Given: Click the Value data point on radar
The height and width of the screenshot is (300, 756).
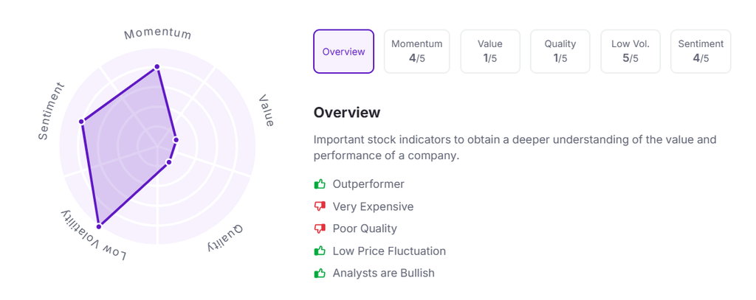Looking at the screenshot, I should [x=176, y=139].
